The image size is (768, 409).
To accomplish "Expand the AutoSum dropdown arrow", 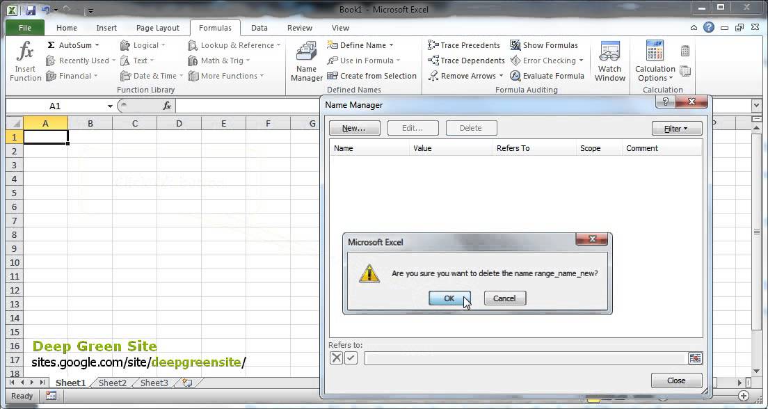I will 97,45.
